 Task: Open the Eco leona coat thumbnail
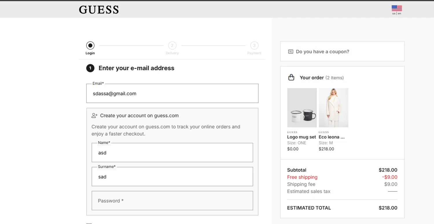point(333,108)
